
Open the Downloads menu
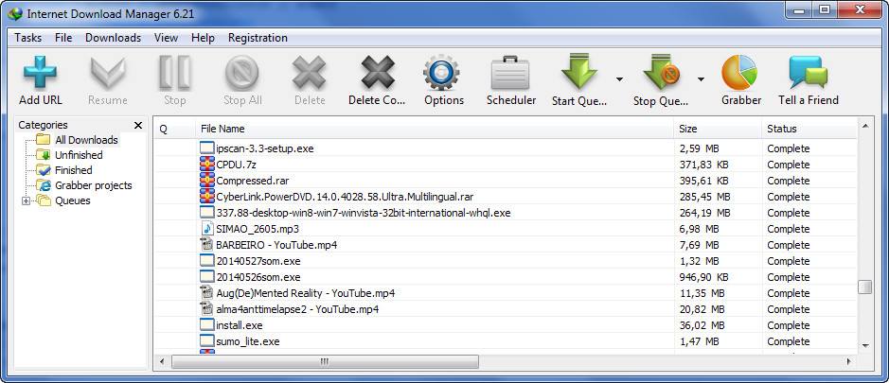click(113, 38)
